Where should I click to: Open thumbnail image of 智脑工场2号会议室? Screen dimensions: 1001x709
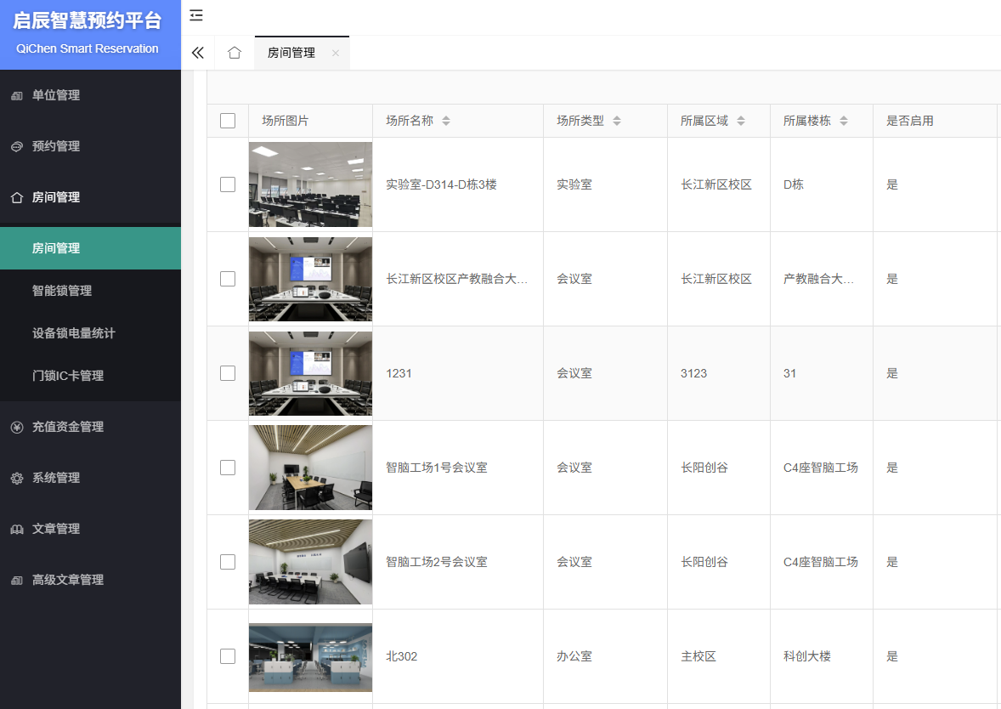coord(310,562)
